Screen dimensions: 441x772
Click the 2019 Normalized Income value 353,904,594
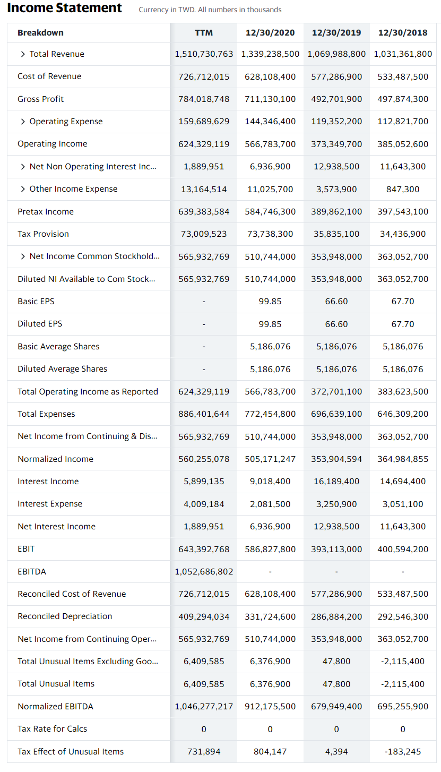point(336,459)
